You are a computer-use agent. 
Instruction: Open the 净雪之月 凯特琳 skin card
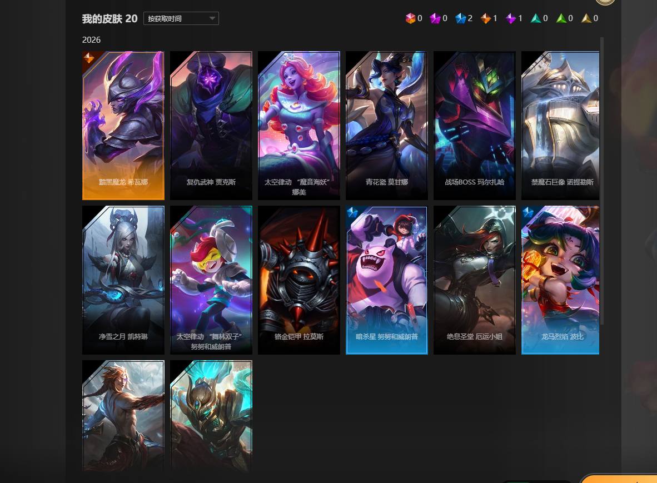point(123,280)
